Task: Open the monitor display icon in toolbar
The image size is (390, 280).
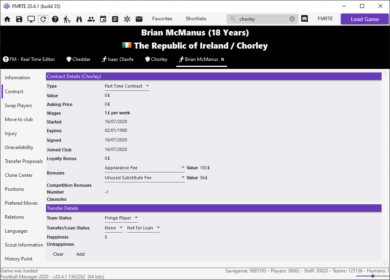Action: click(31, 19)
